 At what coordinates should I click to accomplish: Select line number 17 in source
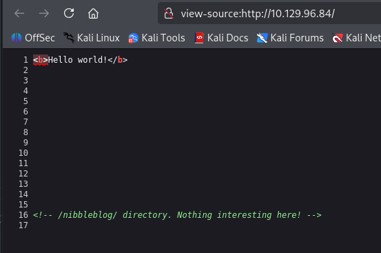(23, 225)
